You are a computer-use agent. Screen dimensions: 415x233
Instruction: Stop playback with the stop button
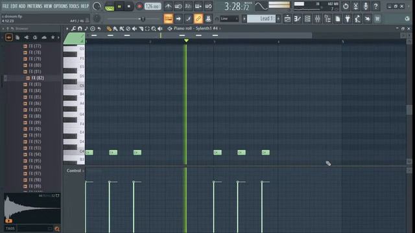pos(129,6)
